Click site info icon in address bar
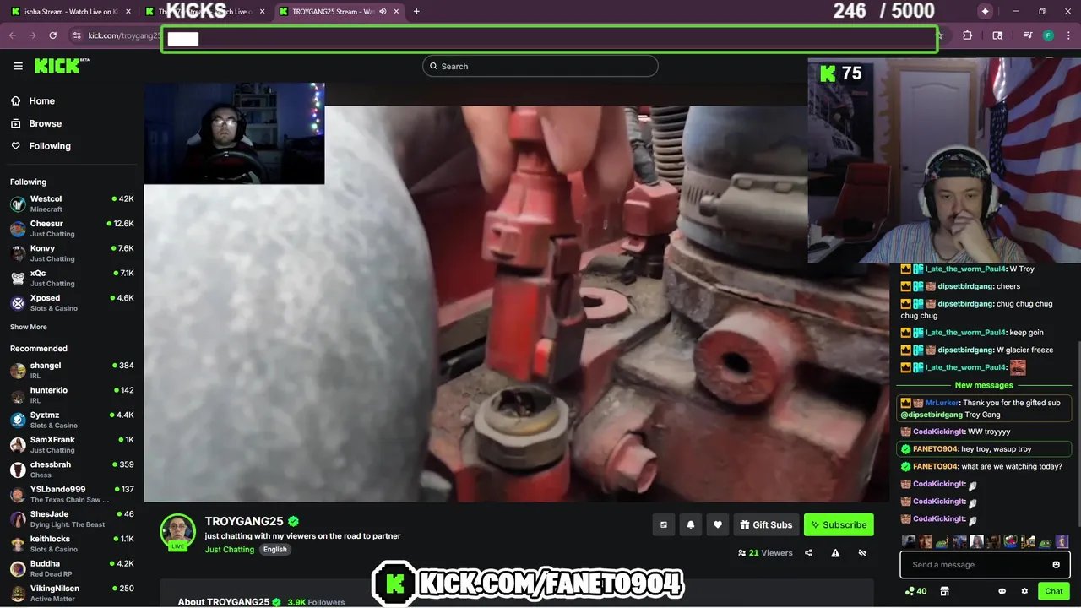Viewport: 1081px width, 608px height. pyautogui.click(x=77, y=35)
